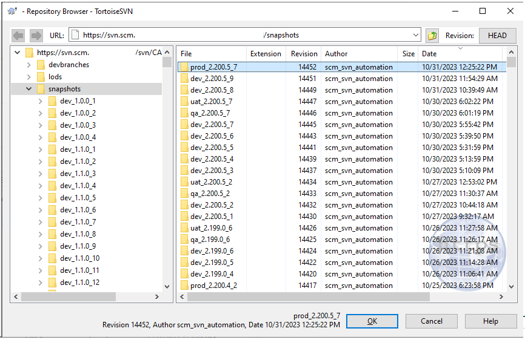
Task: Click folder icon of uat_2.199.0_6 row
Action: [x=184, y=228]
